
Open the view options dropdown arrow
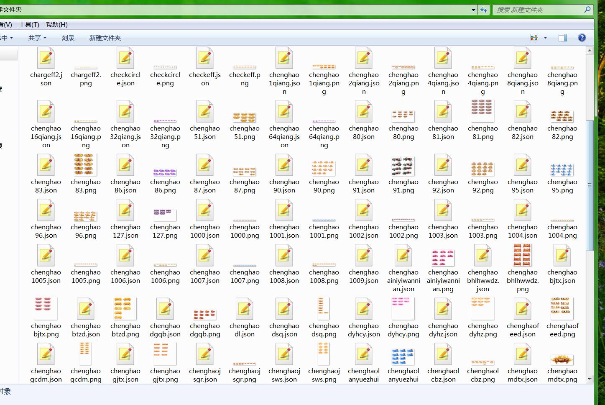tap(545, 38)
